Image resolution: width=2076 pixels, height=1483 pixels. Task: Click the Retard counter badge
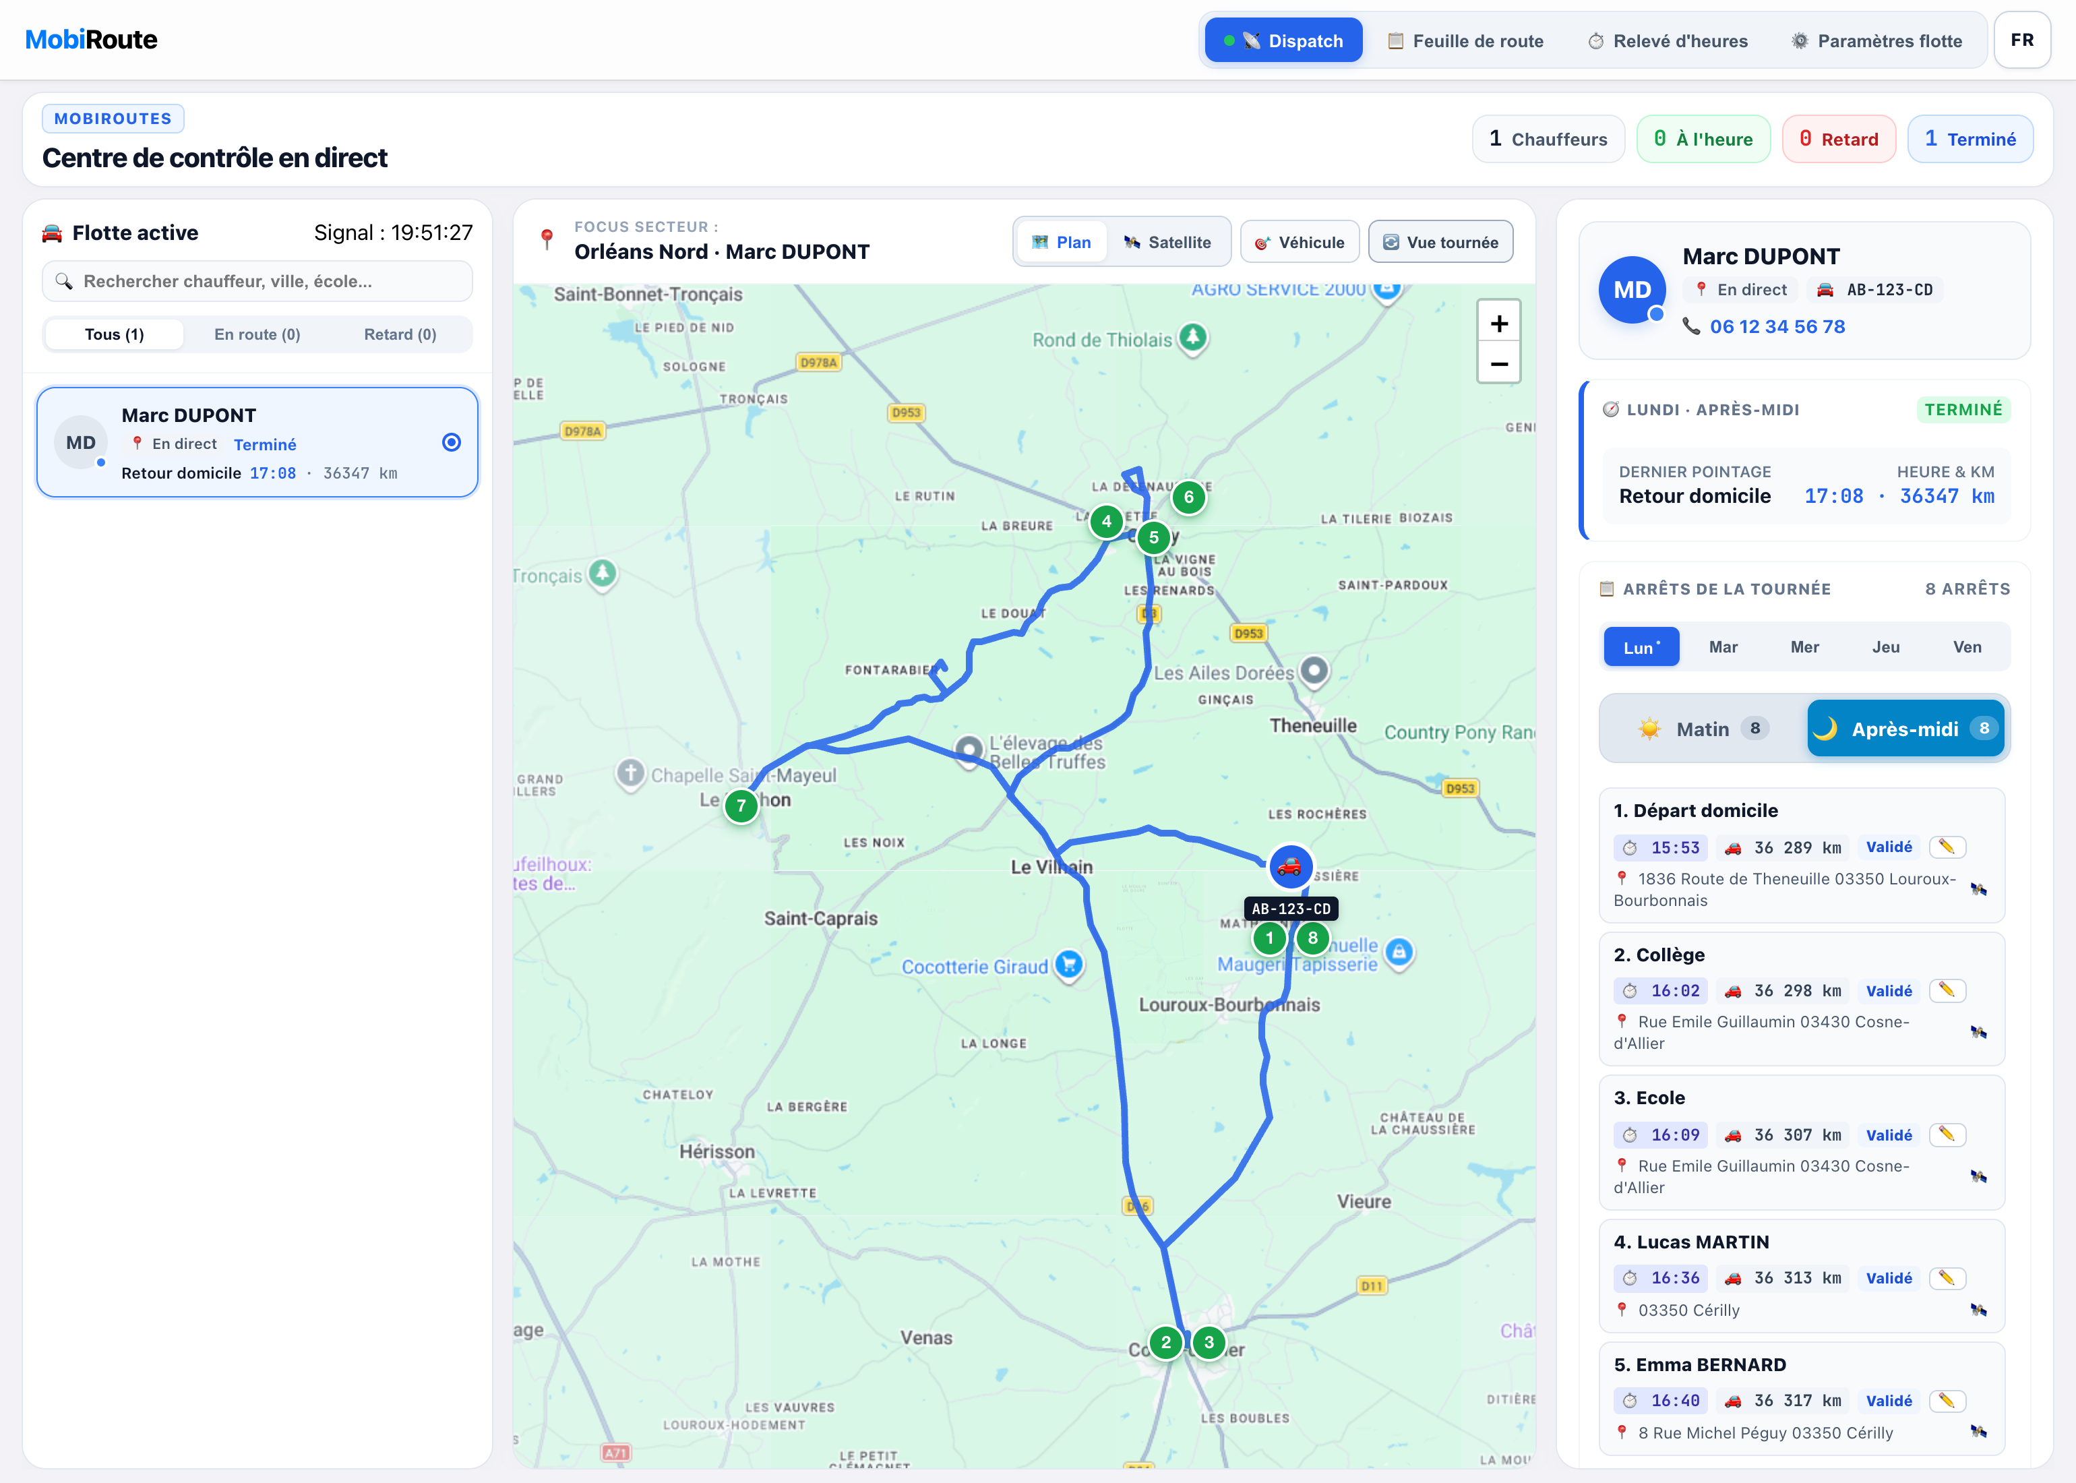(1839, 139)
